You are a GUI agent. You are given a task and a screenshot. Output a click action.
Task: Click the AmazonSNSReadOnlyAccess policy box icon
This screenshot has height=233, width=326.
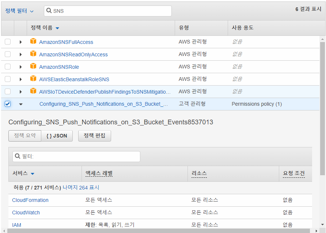coord(33,54)
